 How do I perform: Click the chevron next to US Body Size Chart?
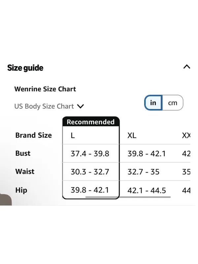pyautogui.click(x=81, y=106)
